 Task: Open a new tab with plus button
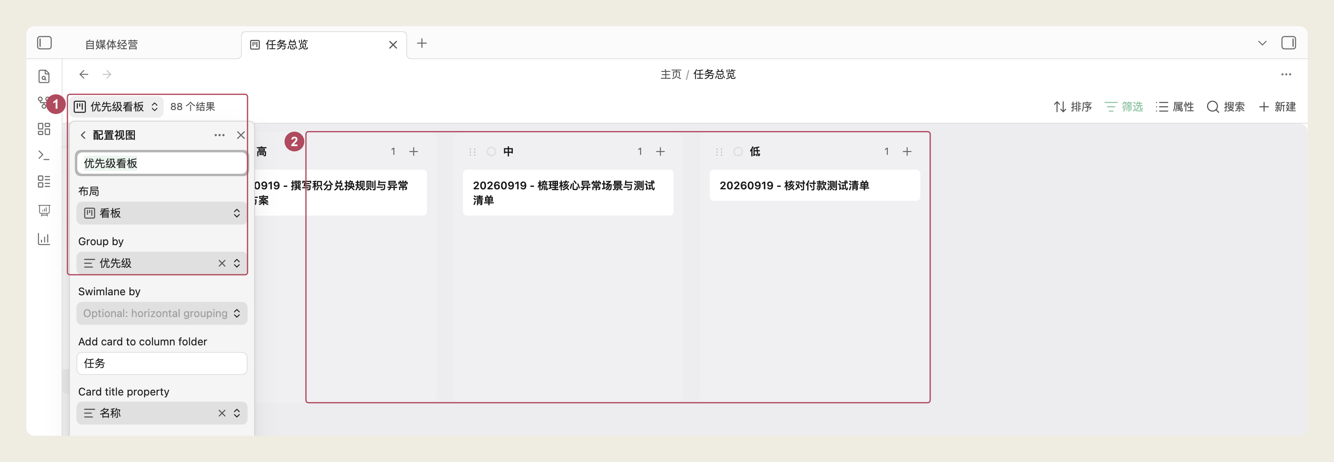[x=422, y=44]
